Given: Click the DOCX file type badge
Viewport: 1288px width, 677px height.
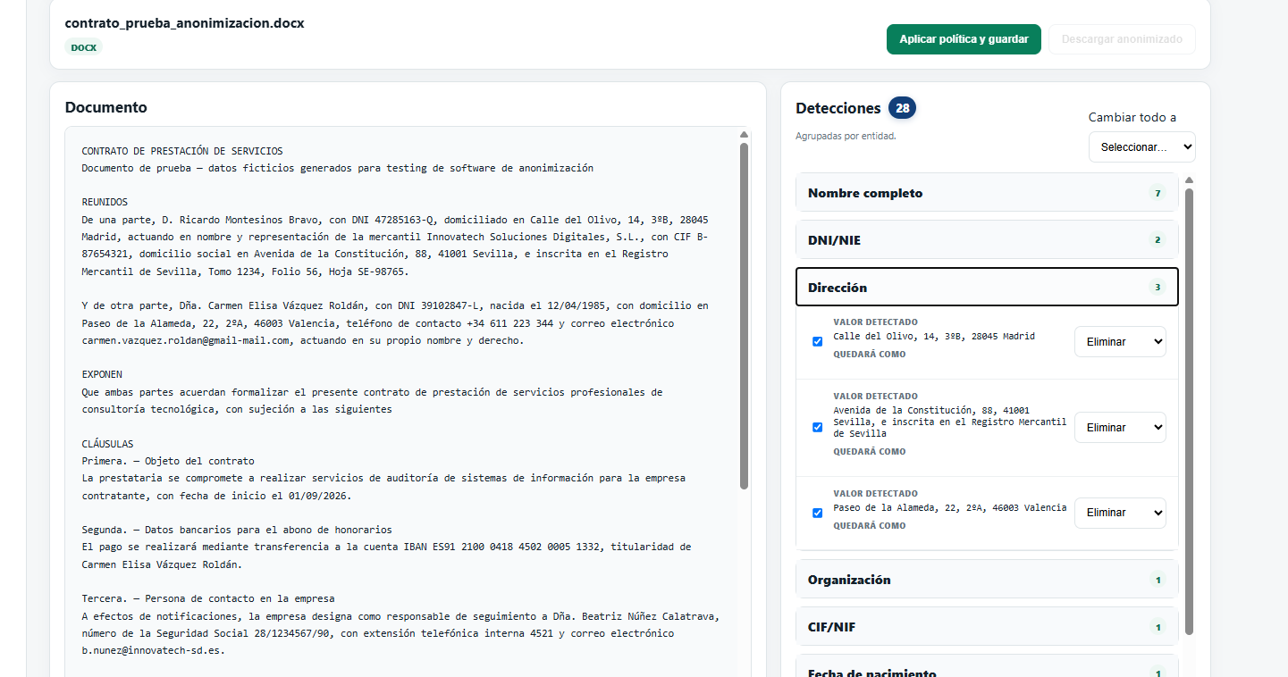Looking at the screenshot, I should [84, 47].
